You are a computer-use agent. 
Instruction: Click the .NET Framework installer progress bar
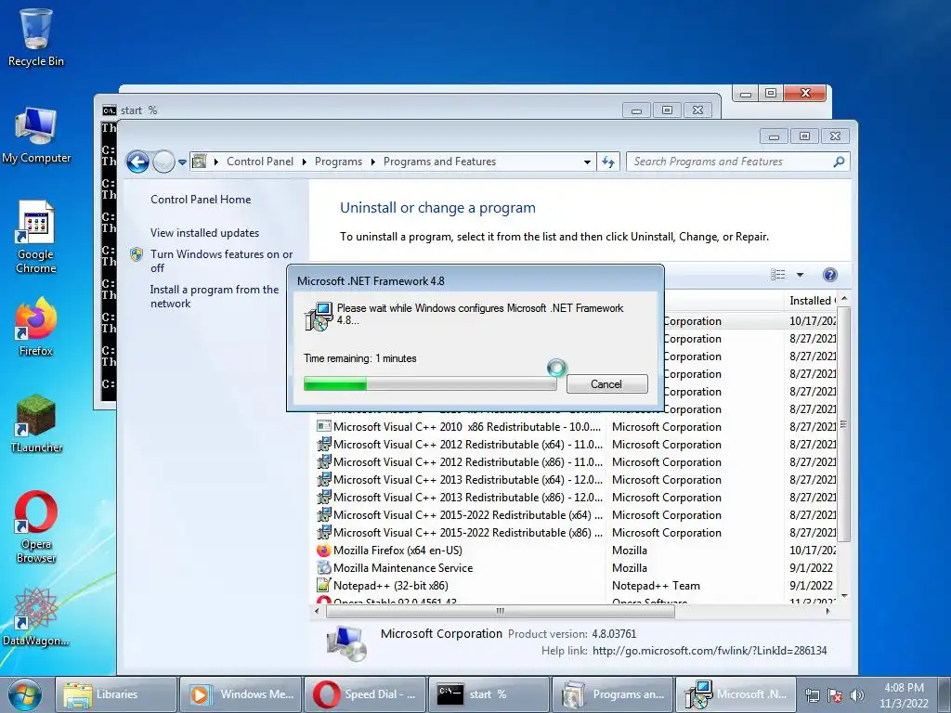(430, 383)
